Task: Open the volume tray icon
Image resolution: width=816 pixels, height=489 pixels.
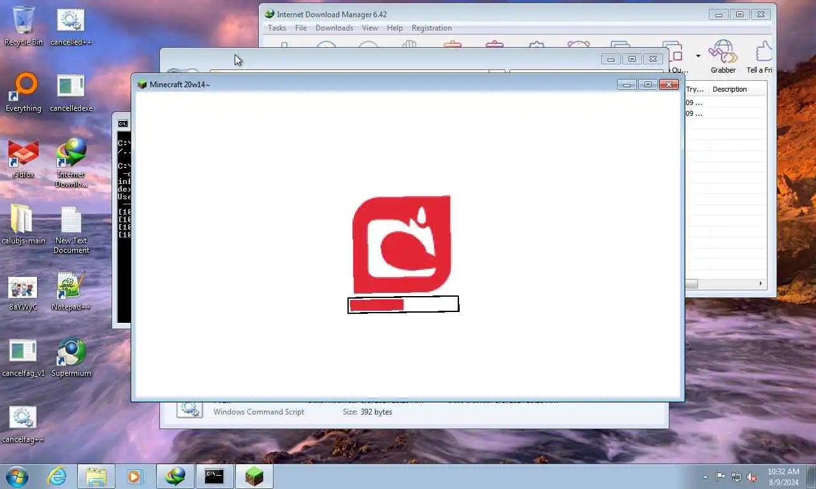Action: [x=752, y=477]
